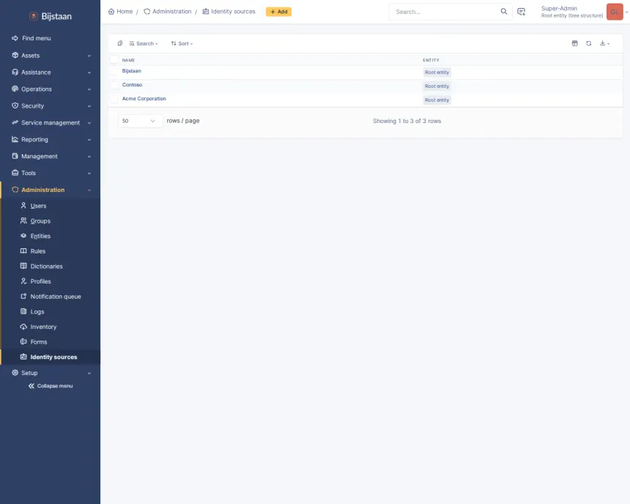Click the Profiles user-check icon
The height and width of the screenshot is (504, 630).
tap(23, 281)
